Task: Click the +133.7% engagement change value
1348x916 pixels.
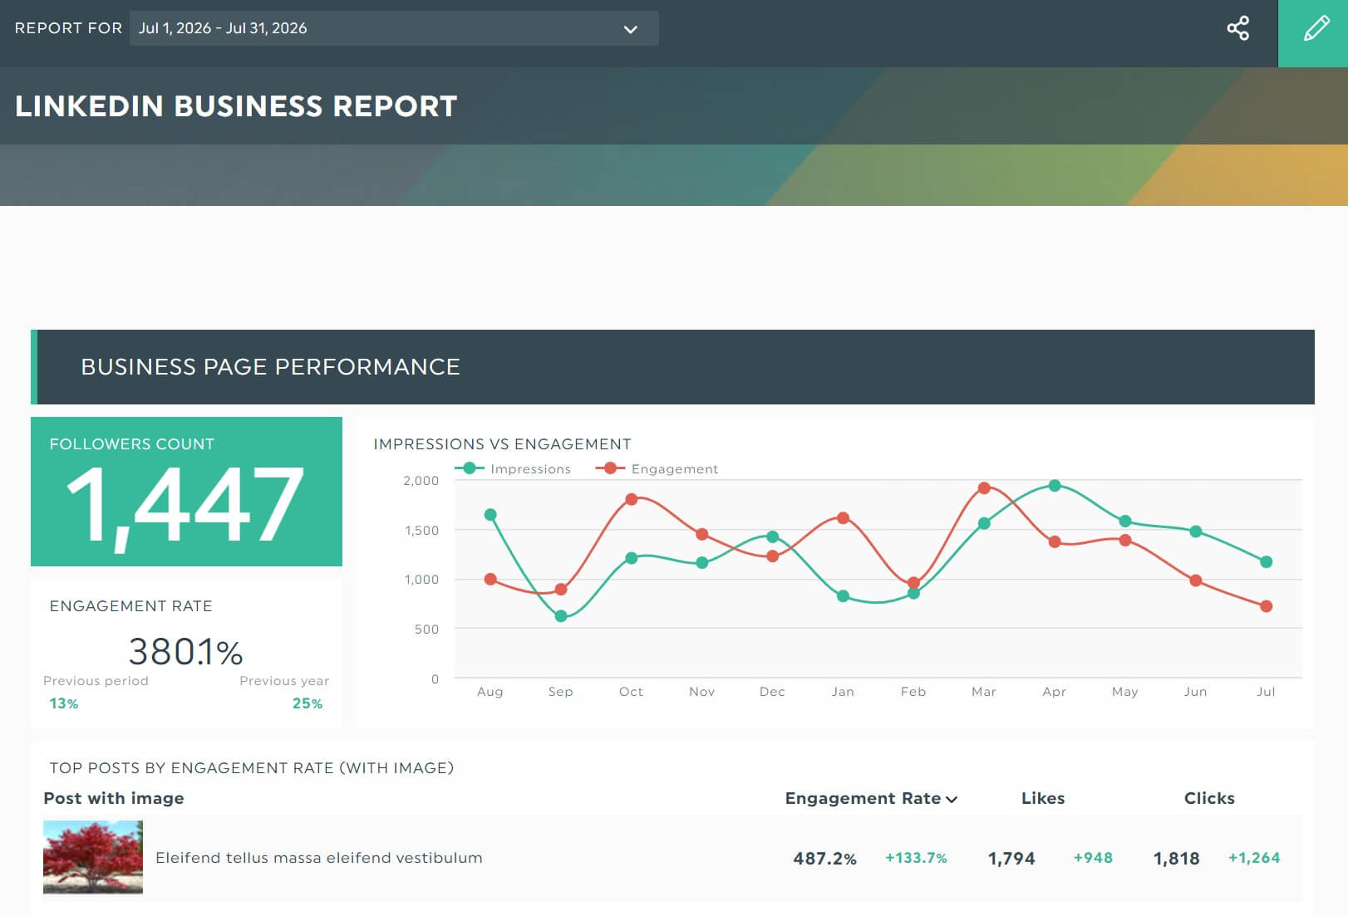Action: 916,858
